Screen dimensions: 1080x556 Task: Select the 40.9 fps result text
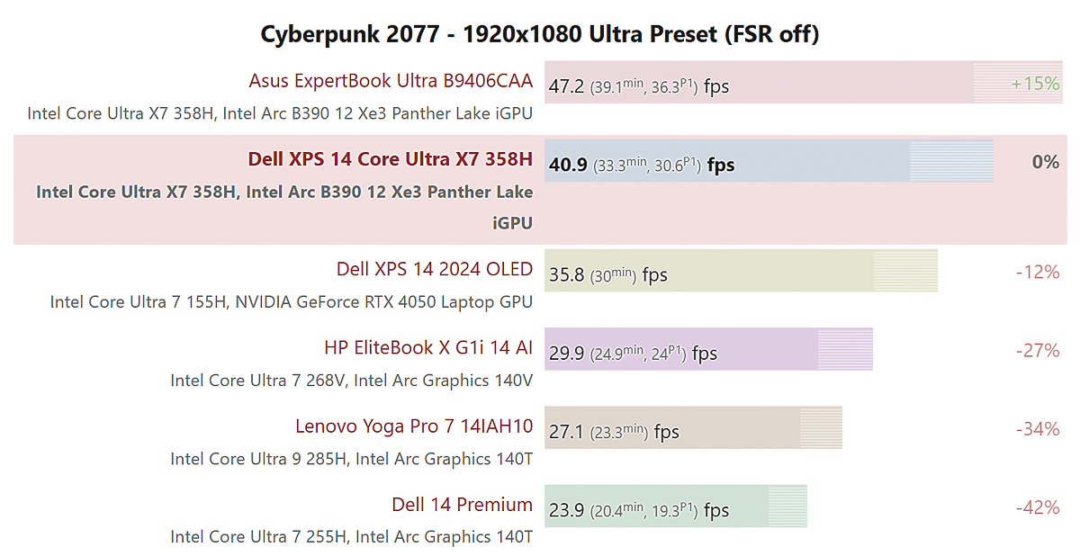pyautogui.click(x=641, y=165)
